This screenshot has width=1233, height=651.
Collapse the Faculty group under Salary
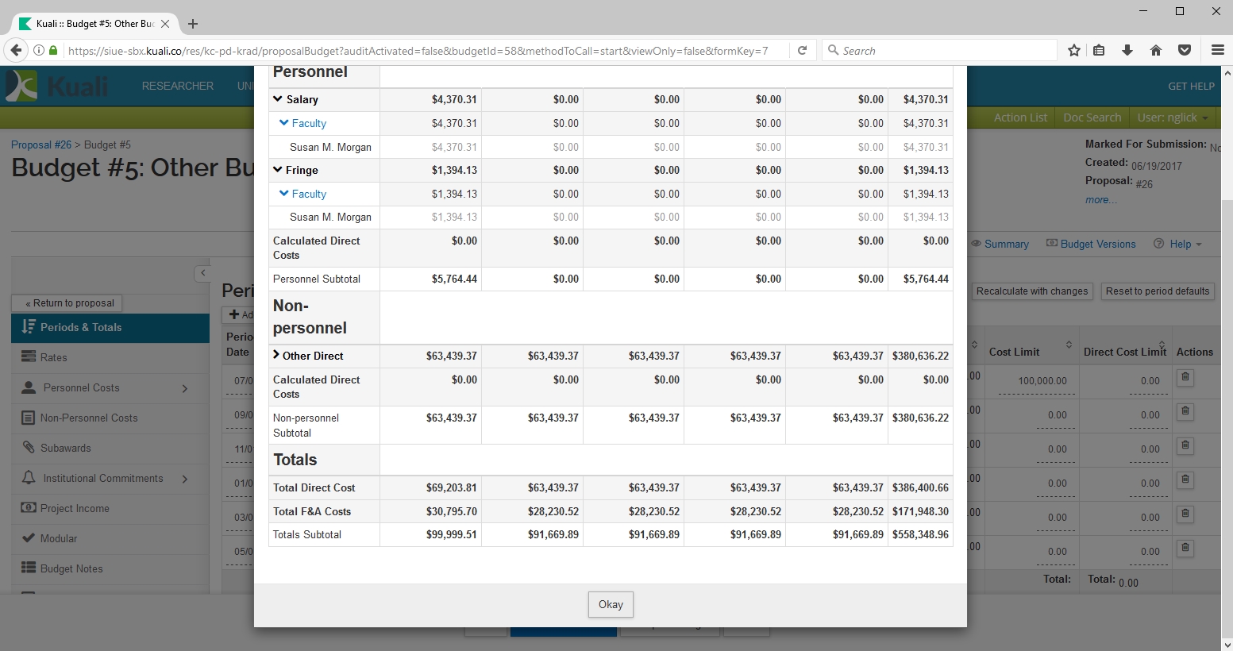(284, 123)
